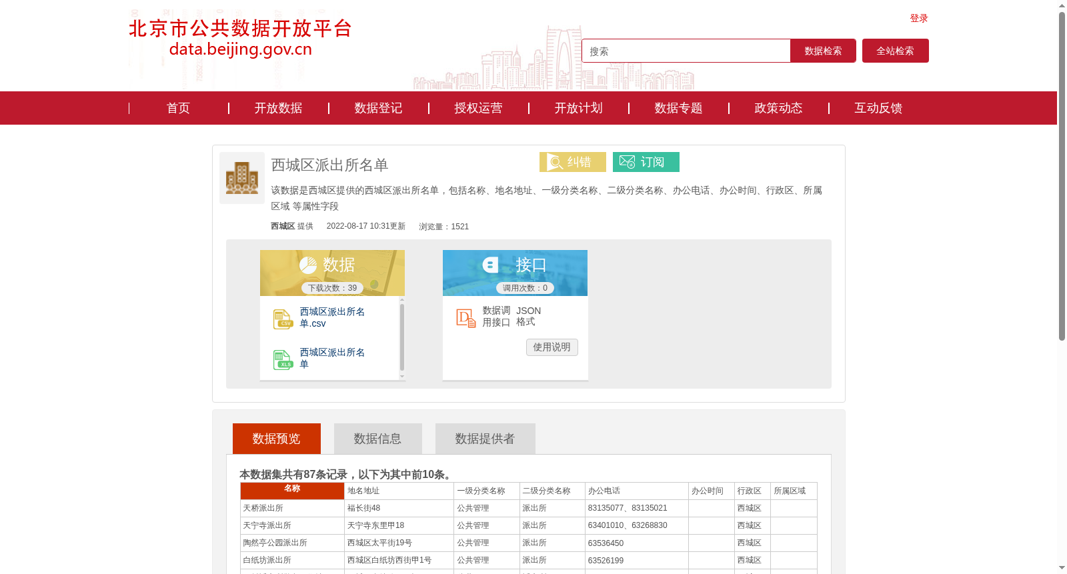Click the pie chart icon in 数据 header
This screenshot has height=574, width=1067.
click(x=308, y=265)
